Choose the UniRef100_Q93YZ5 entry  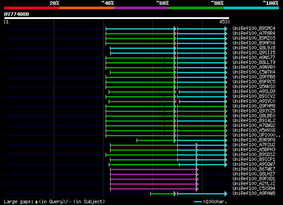(x=254, y=111)
